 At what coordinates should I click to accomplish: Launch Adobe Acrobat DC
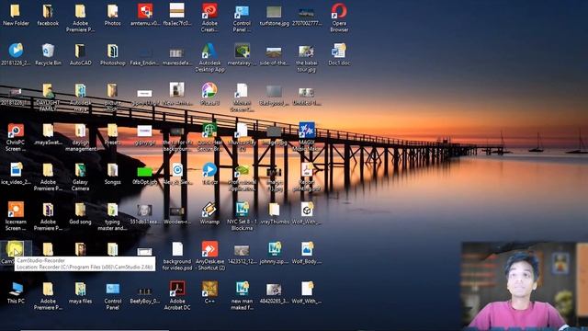(x=177, y=296)
